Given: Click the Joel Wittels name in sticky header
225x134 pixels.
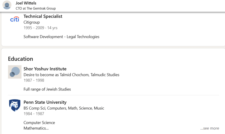Looking at the screenshot, I should 26,3.
